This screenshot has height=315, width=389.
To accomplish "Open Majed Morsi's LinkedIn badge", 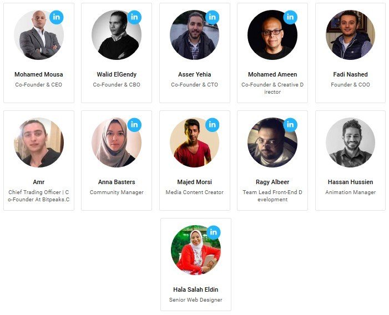I will coord(212,125).
